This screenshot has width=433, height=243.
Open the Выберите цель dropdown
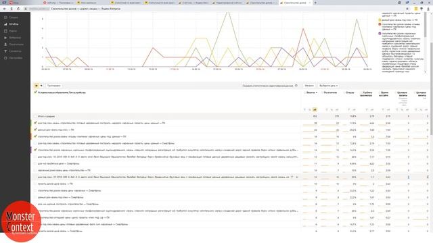(328, 86)
